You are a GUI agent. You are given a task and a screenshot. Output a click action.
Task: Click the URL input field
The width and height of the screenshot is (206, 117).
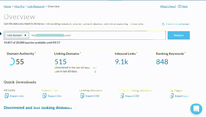tap(97, 35)
